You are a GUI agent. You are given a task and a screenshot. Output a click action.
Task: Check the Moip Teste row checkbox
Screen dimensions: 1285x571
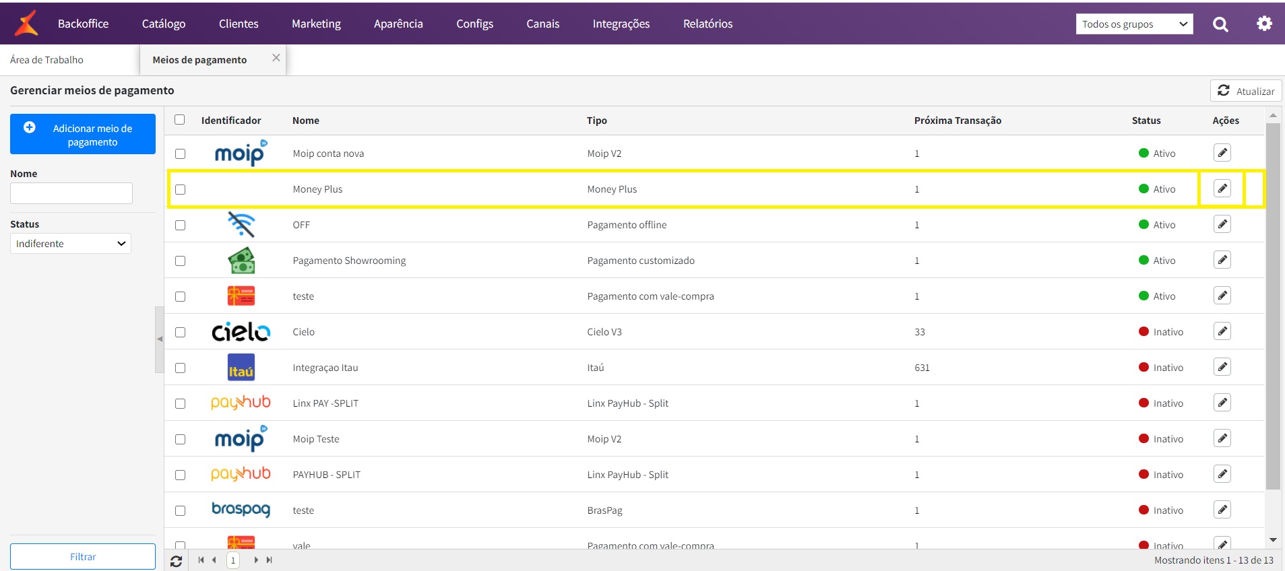pyautogui.click(x=180, y=439)
